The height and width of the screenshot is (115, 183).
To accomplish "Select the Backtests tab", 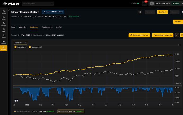I will pos(34,27).
